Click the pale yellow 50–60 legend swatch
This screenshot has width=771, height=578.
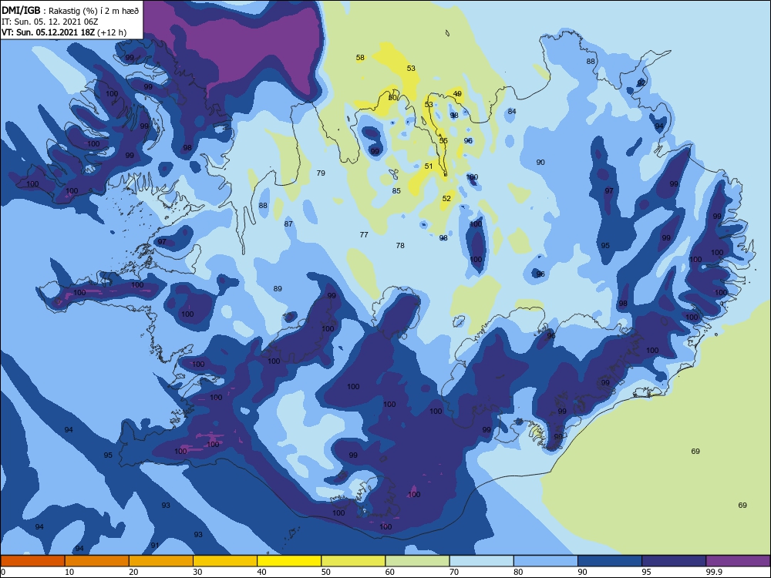(x=354, y=561)
